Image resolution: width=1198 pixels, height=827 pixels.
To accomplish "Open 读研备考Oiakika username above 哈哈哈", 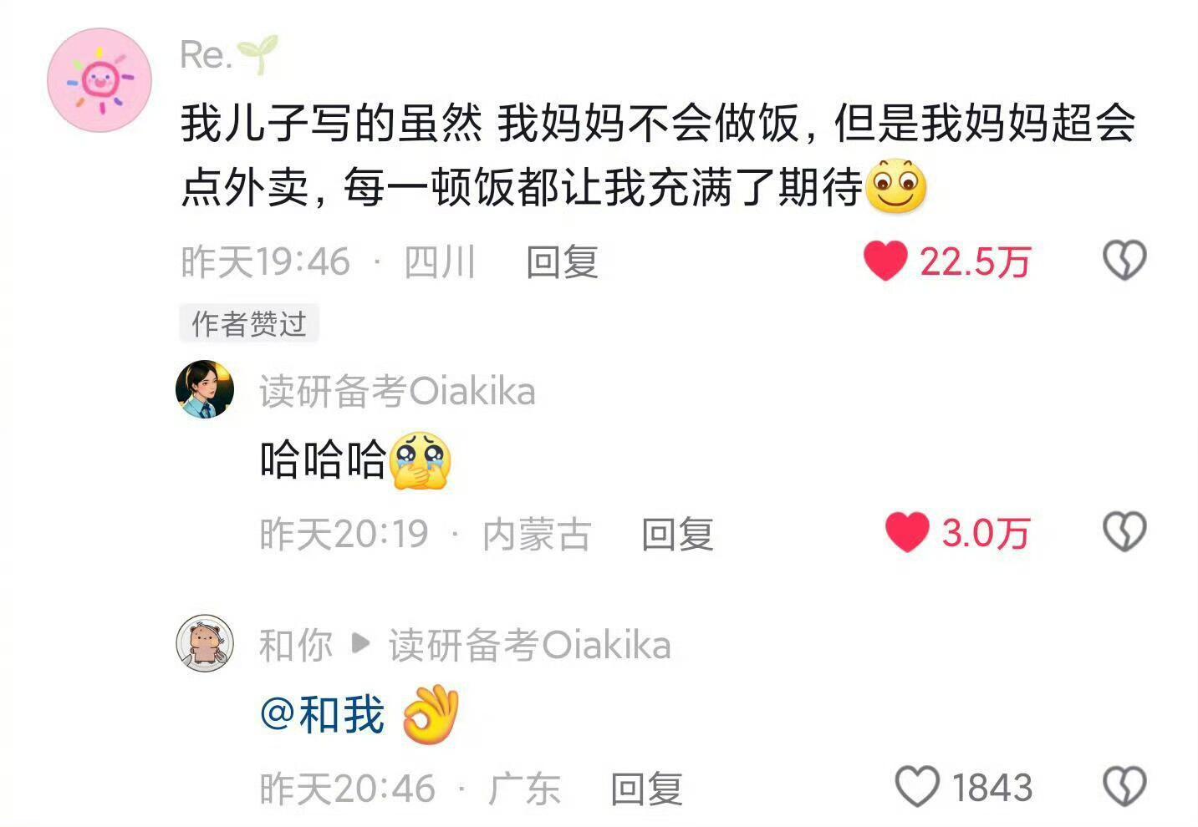I will point(397,391).
